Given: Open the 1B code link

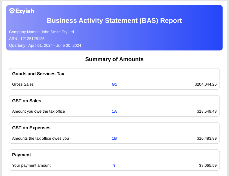Looking at the screenshot, I should (114, 138).
